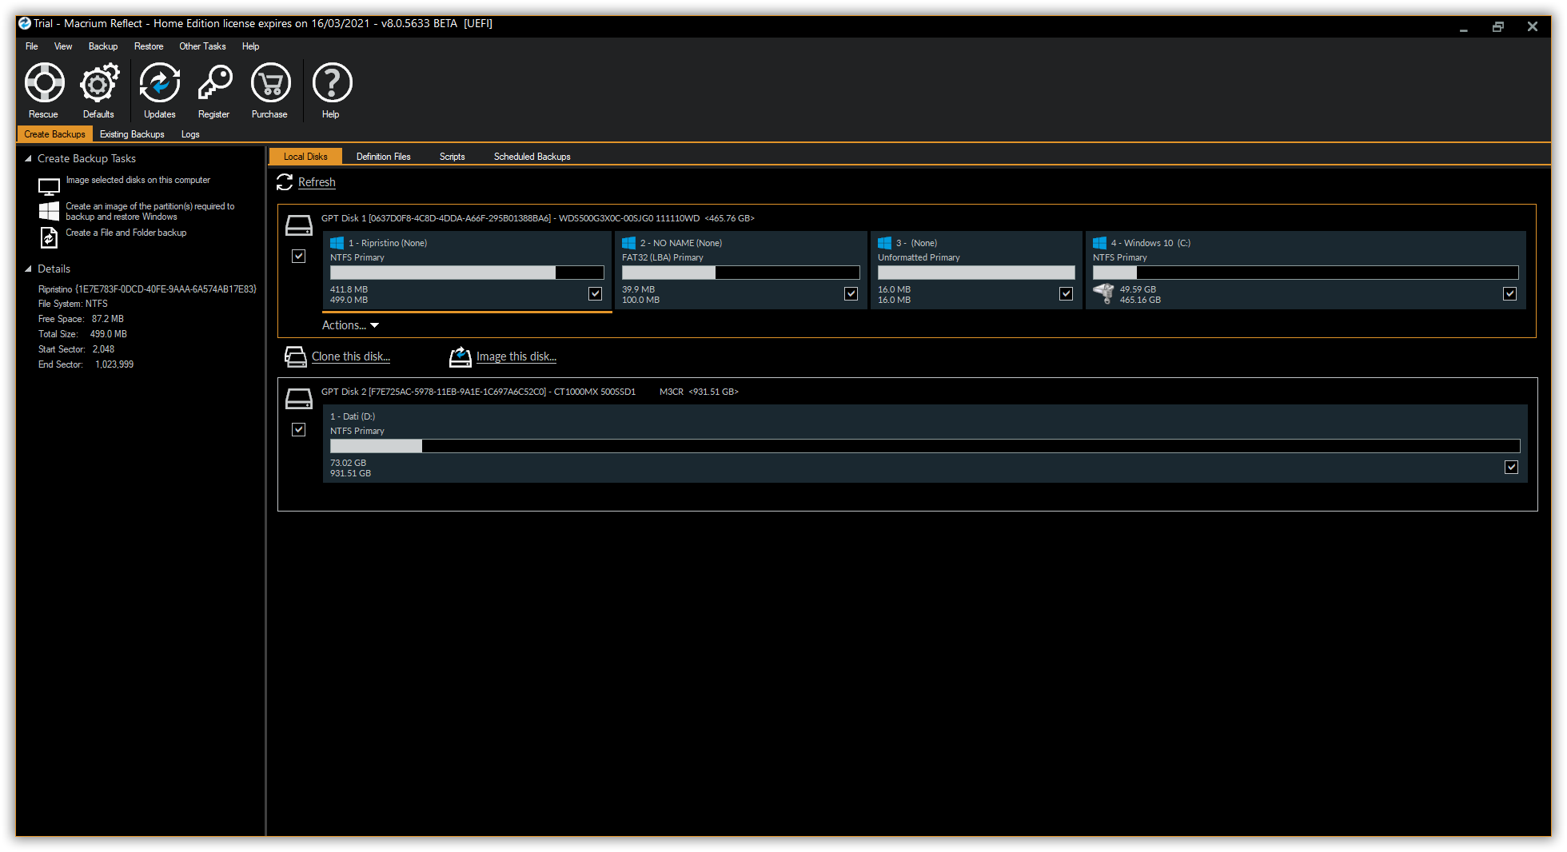Click the Macrium Reflect title bar icon
The height and width of the screenshot is (852, 1567).
click(25, 23)
